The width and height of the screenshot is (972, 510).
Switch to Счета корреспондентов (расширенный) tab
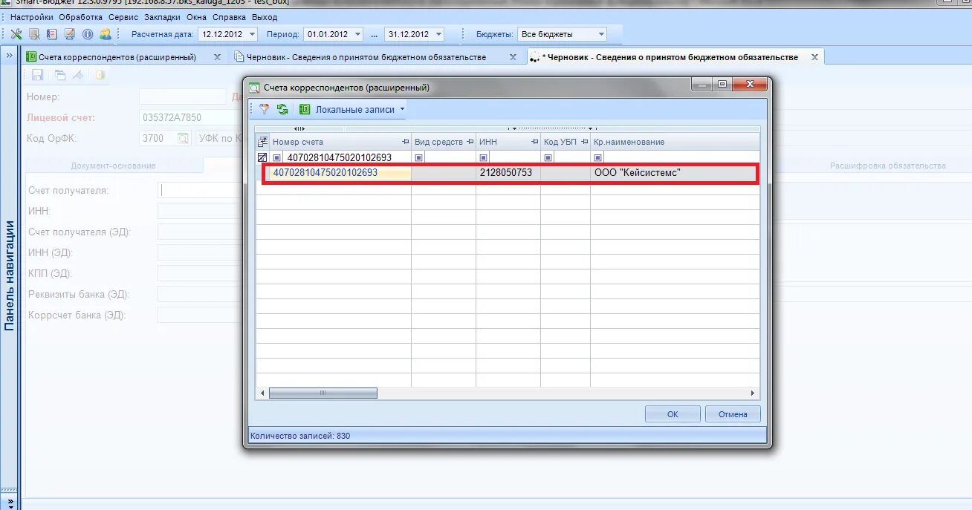tap(117, 57)
